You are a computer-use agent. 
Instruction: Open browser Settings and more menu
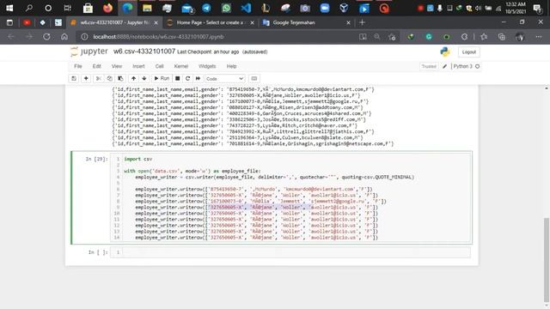[539, 37]
